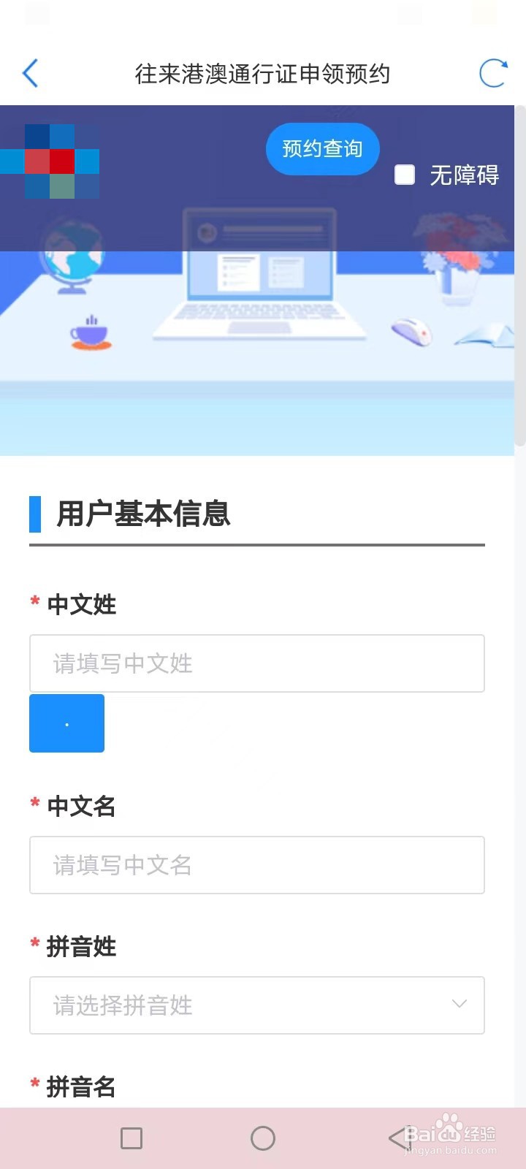The width and height of the screenshot is (526, 1169).
Task: Tap the coffee cup illustration in the banner
Action: 91,334
